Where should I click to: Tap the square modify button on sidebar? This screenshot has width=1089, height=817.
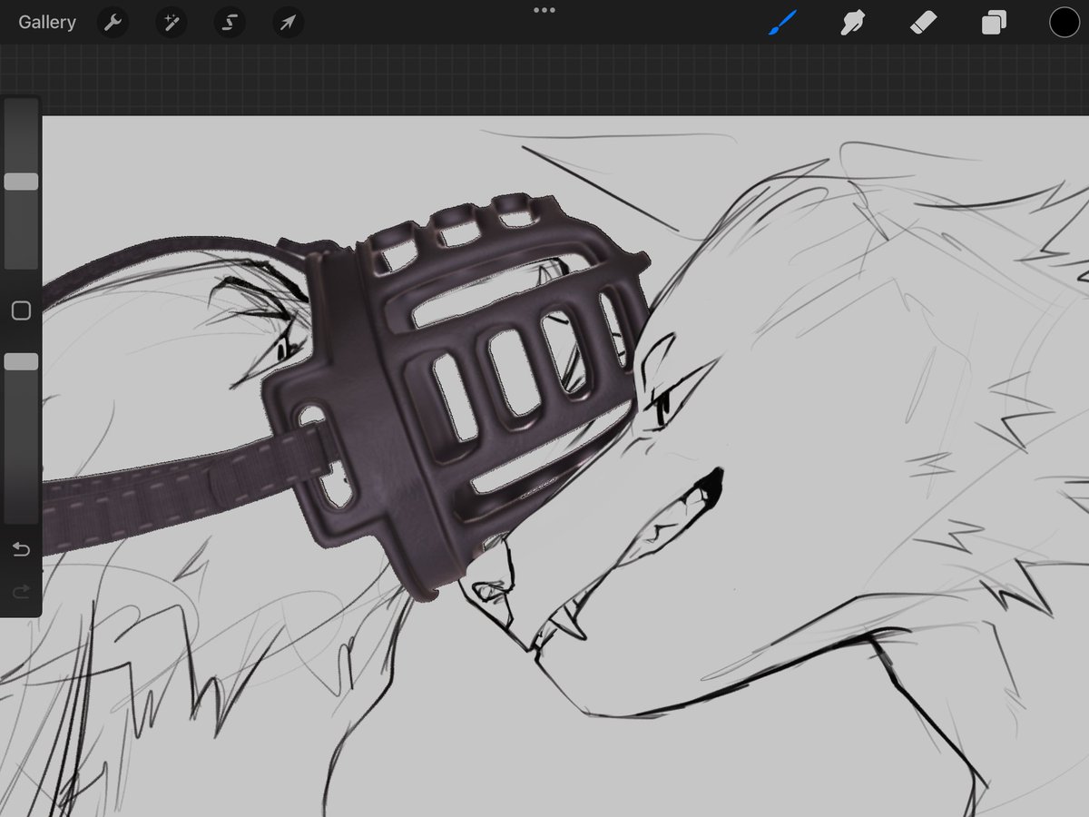pyautogui.click(x=21, y=311)
